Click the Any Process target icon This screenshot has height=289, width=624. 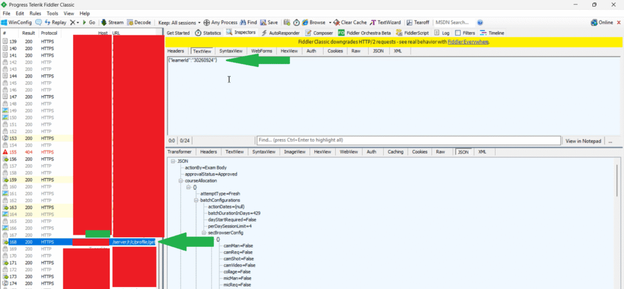coord(207,22)
